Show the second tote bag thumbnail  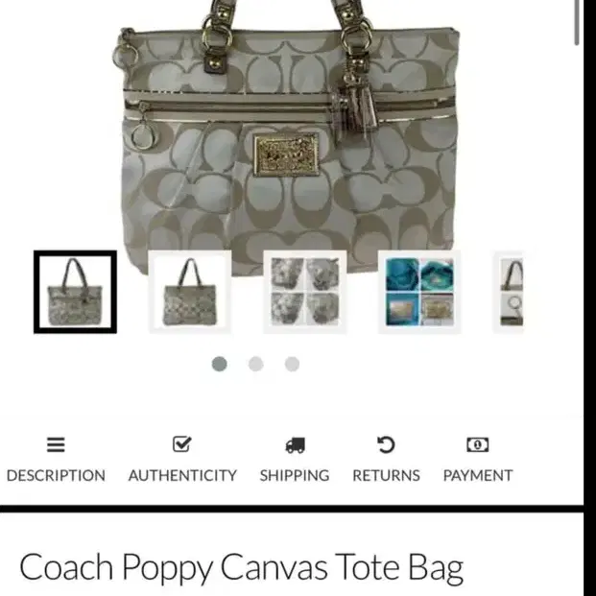pos(190,292)
